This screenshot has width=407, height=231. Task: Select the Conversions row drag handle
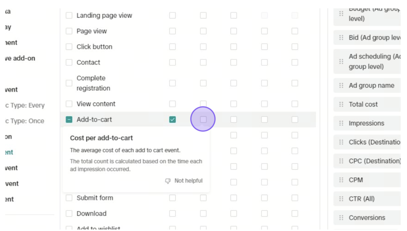(341, 217)
